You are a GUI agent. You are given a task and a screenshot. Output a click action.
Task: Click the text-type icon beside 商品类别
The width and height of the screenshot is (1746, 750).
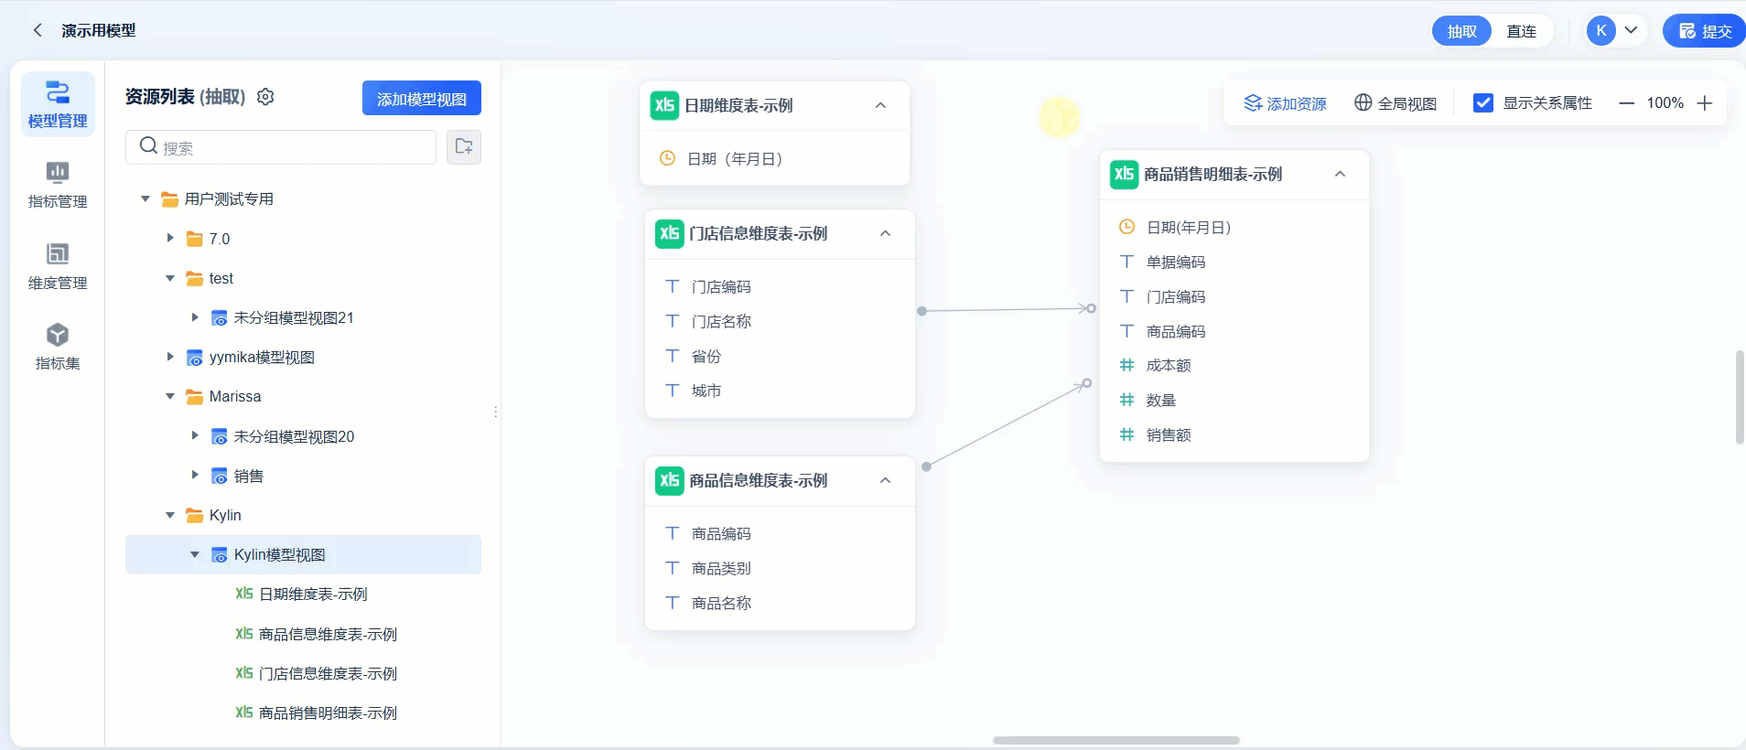(x=673, y=568)
